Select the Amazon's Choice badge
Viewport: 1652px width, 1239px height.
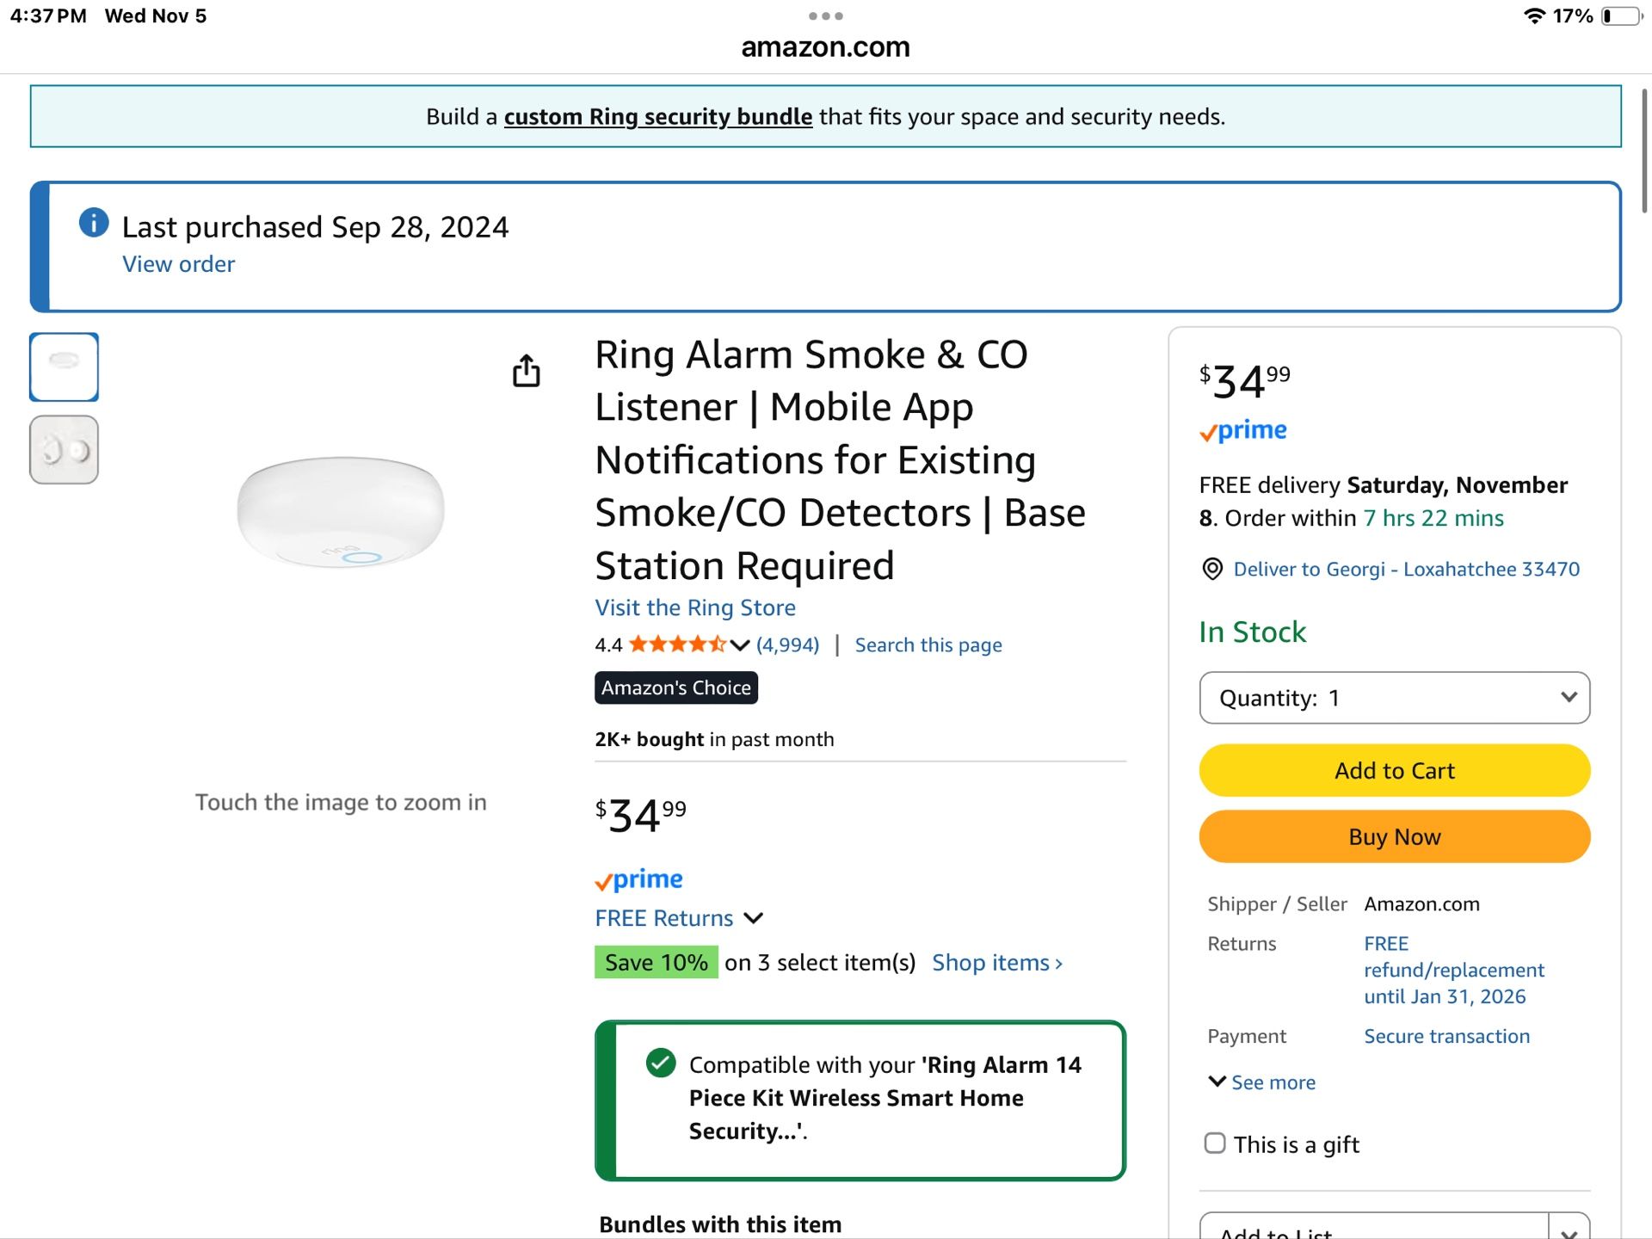[675, 687]
